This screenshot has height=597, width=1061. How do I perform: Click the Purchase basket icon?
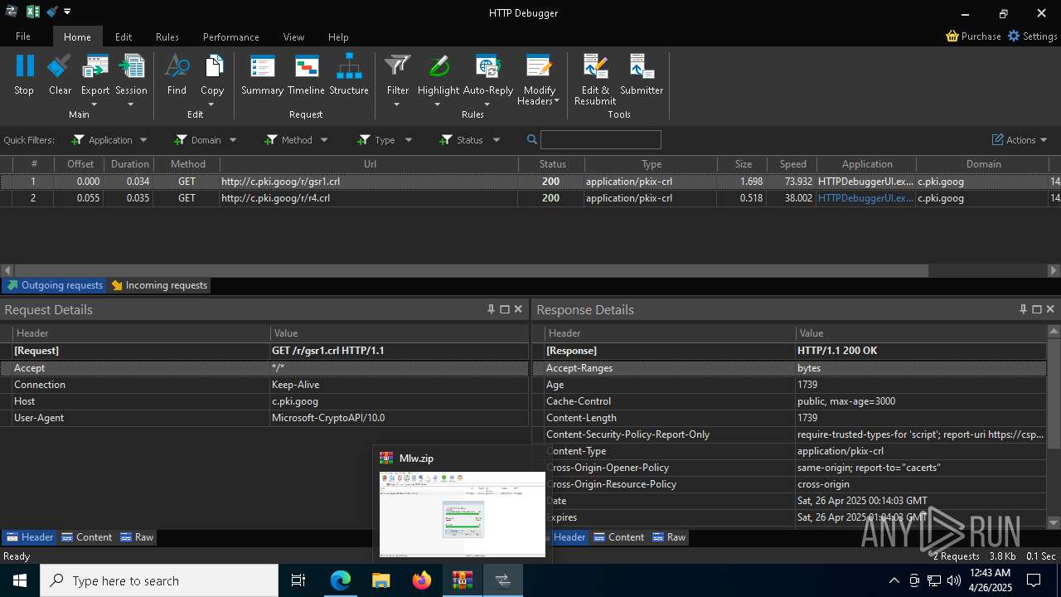coord(952,36)
